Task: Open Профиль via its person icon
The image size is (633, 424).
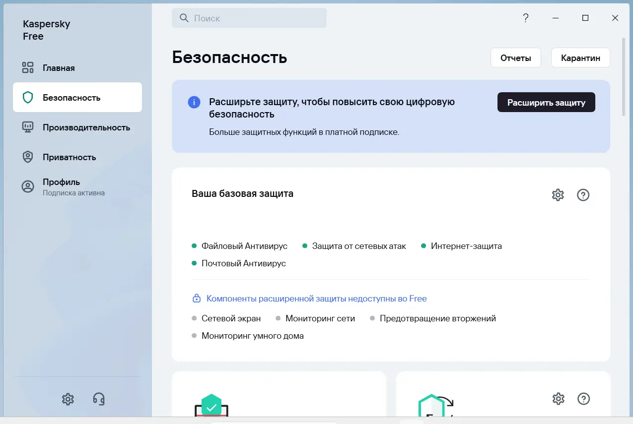Action: (x=27, y=186)
